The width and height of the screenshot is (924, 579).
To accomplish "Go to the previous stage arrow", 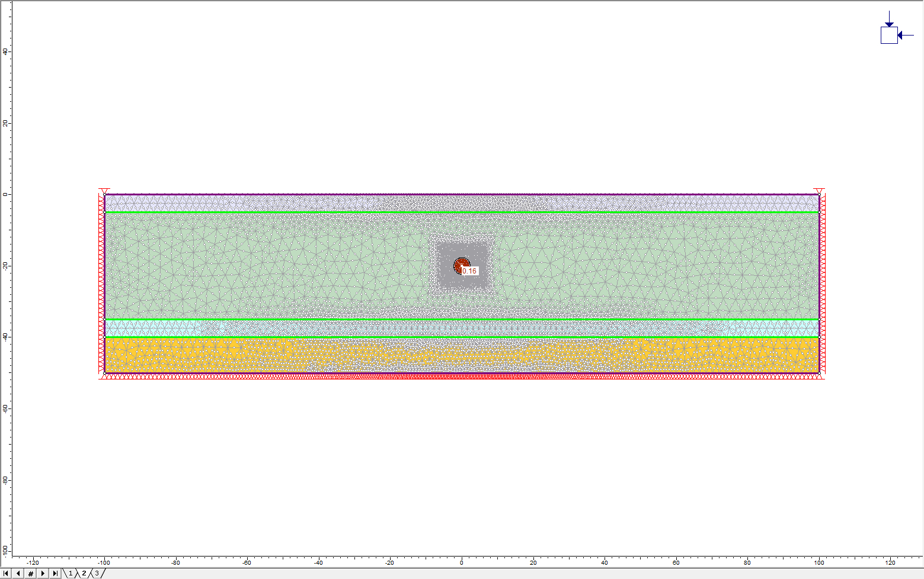I will (x=18, y=573).
